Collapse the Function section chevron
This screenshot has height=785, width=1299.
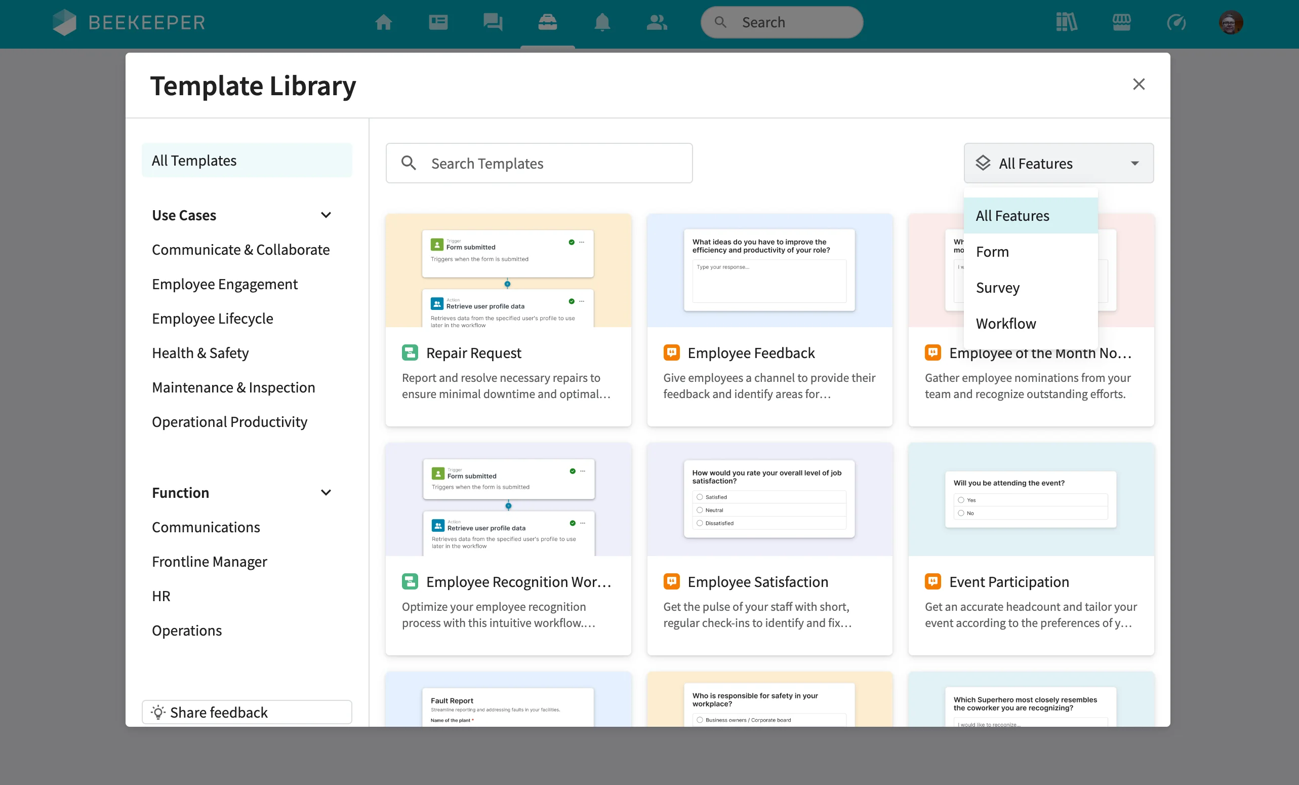(326, 493)
